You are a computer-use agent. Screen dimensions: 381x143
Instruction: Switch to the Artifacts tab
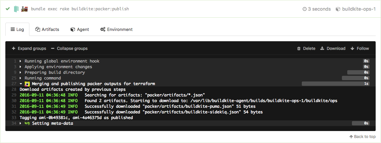tap(47, 29)
